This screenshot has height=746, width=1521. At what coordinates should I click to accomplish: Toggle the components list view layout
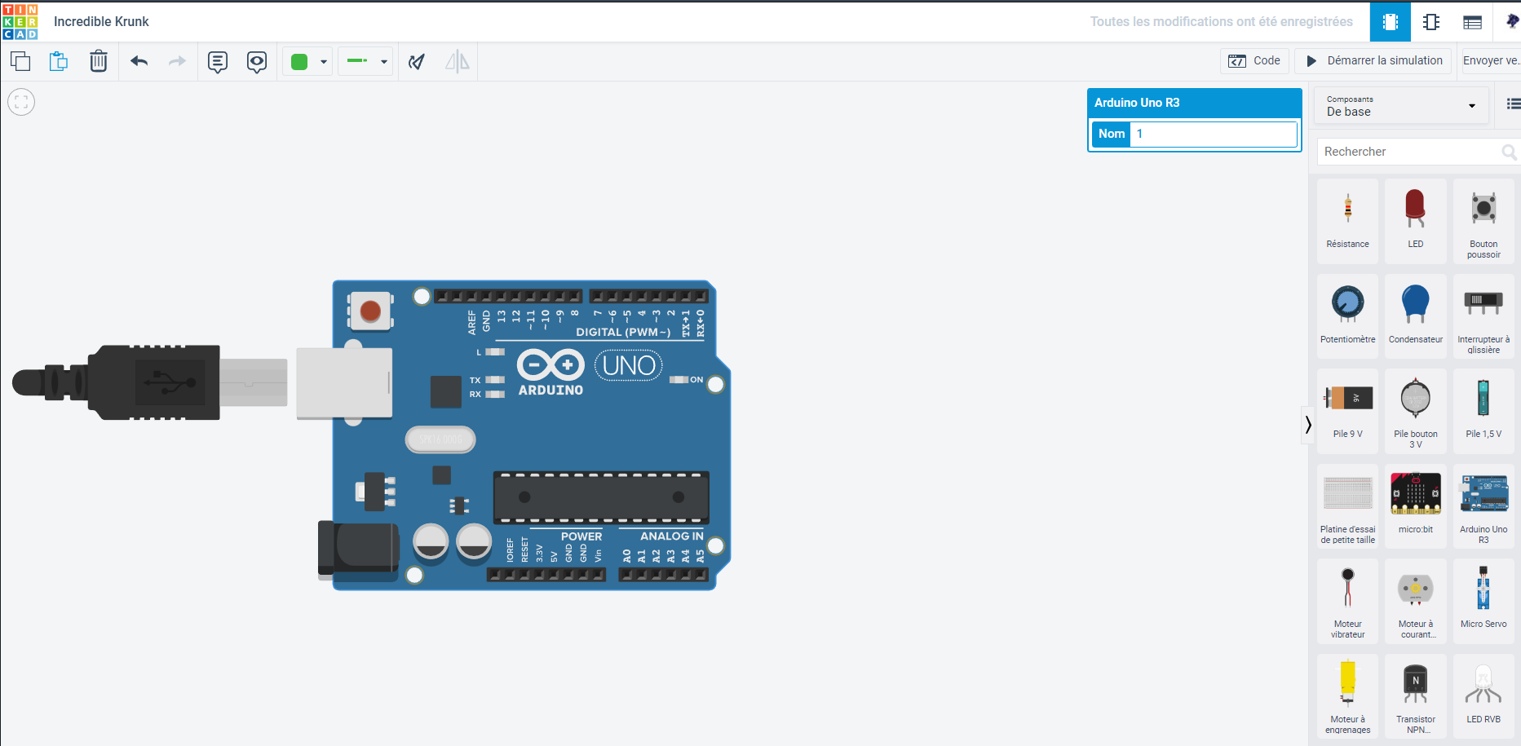[x=1514, y=104]
